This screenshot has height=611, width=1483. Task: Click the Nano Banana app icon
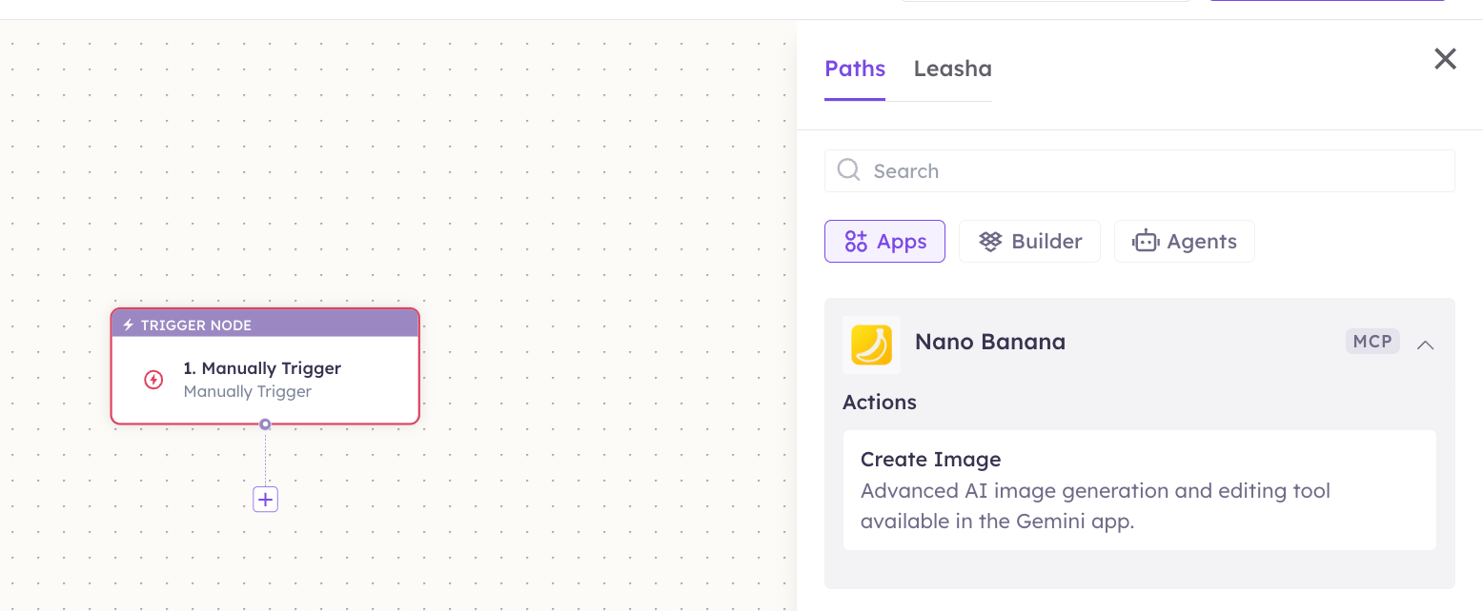click(x=871, y=344)
